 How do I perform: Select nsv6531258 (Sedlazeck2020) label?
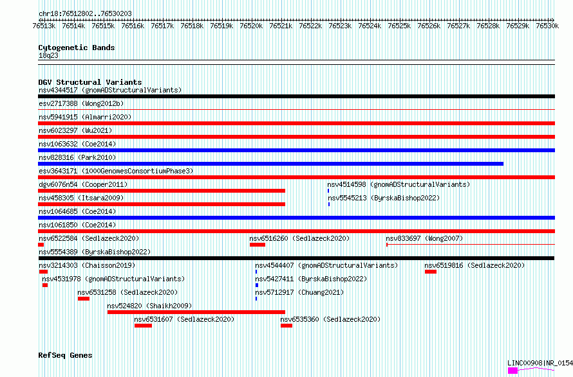[x=127, y=292]
